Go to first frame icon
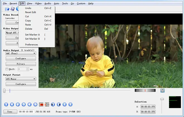The width and height of the screenshot is (184, 117). pos(65,105)
